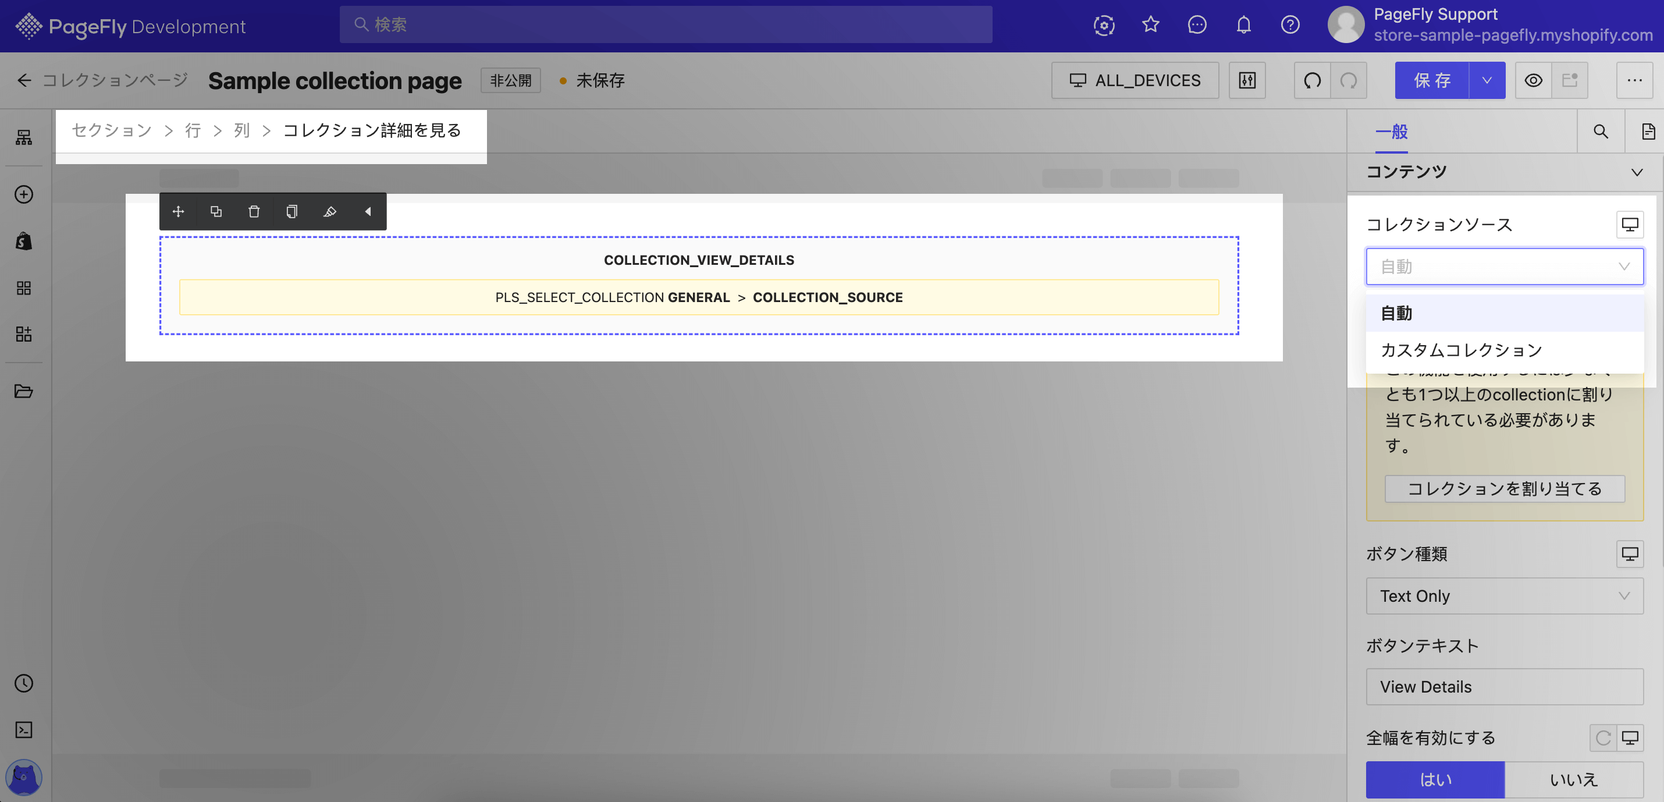The height and width of the screenshot is (802, 1664).
Task: Open the help question mark icon
Action: tap(1290, 25)
